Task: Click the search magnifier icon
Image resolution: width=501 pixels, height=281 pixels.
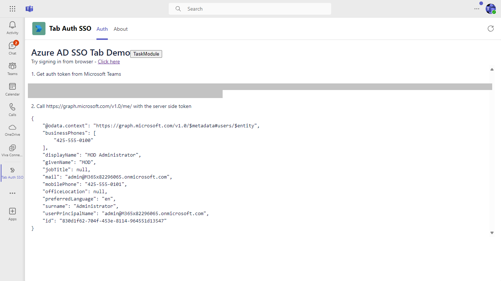Action: tap(178, 9)
